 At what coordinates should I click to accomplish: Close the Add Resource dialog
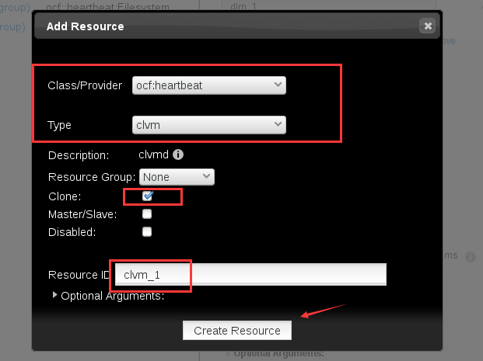click(427, 26)
